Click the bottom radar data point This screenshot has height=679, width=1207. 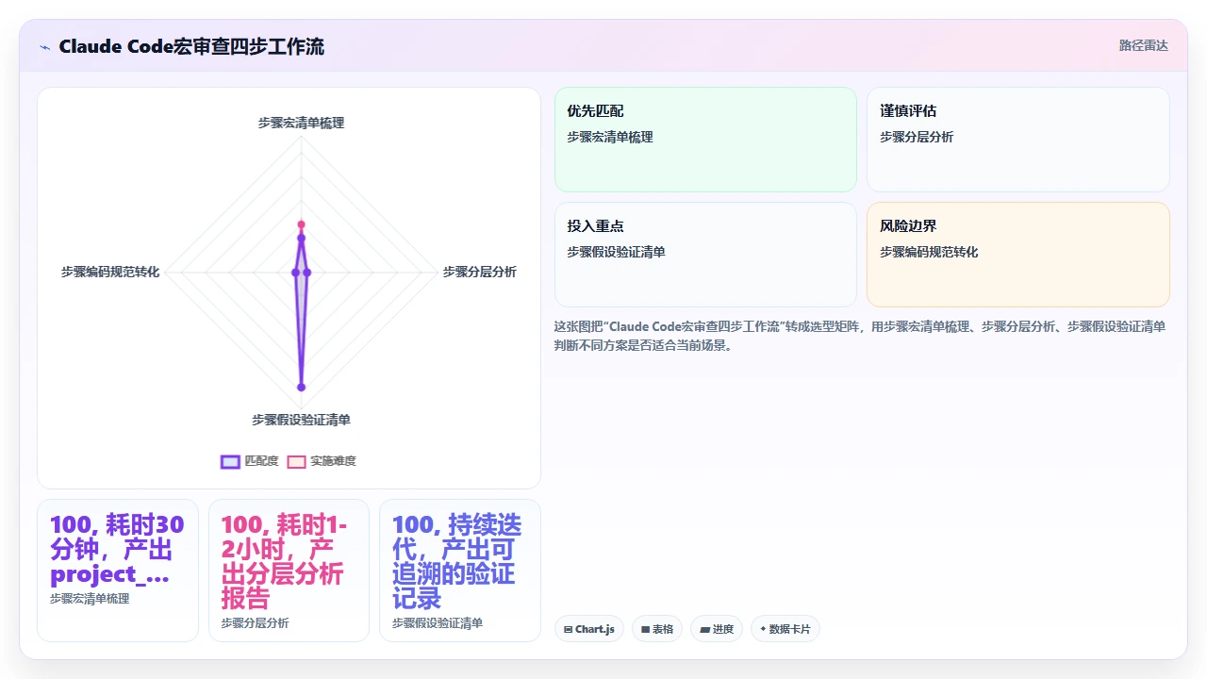302,387
